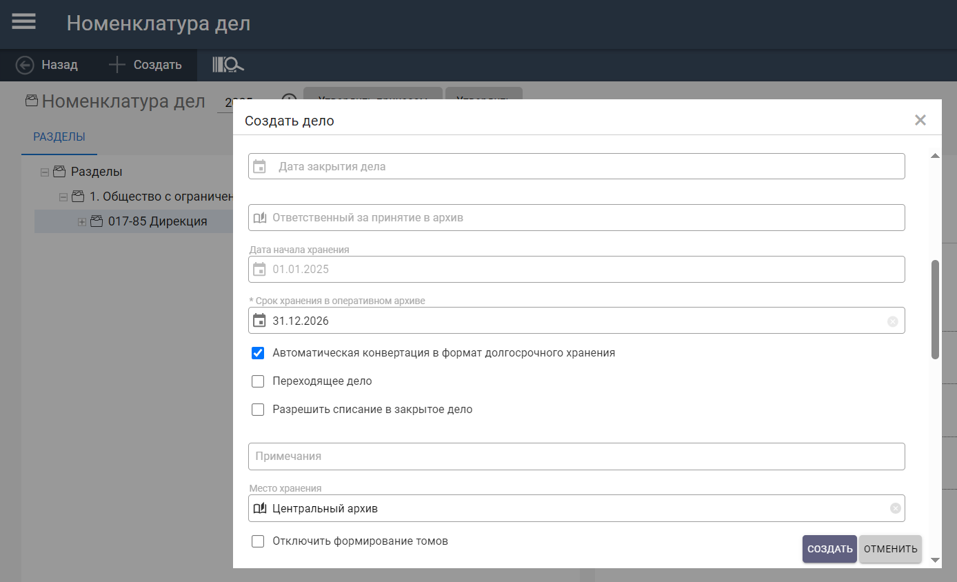Check Разрешить списание в закрытое дело
Image resolution: width=957 pixels, height=582 pixels.
tap(258, 410)
